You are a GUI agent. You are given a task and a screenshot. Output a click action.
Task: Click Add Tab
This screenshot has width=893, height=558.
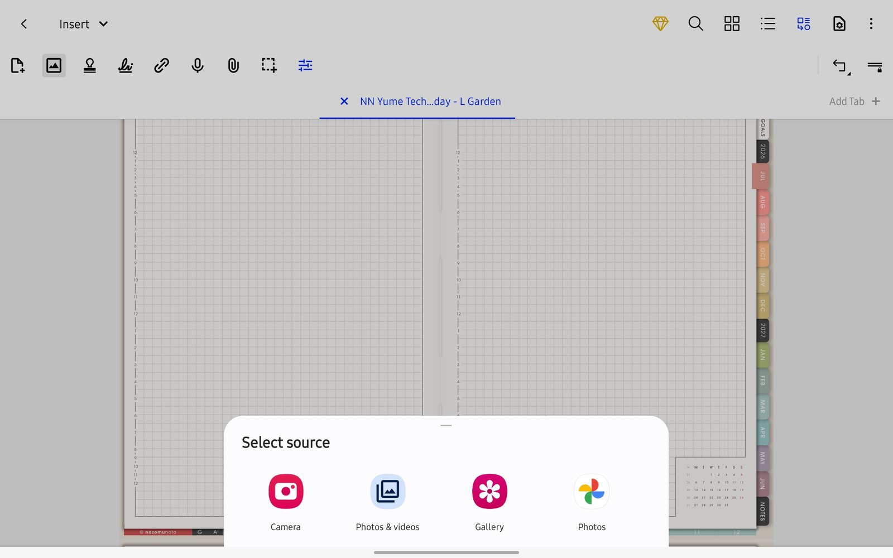pos(854,101)
